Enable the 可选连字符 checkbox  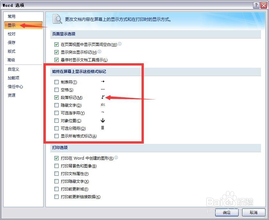(56, 113)
